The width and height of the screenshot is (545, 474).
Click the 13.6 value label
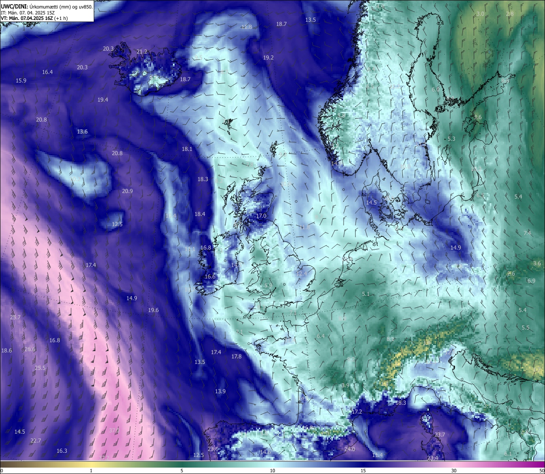click(x=82, y=131)
